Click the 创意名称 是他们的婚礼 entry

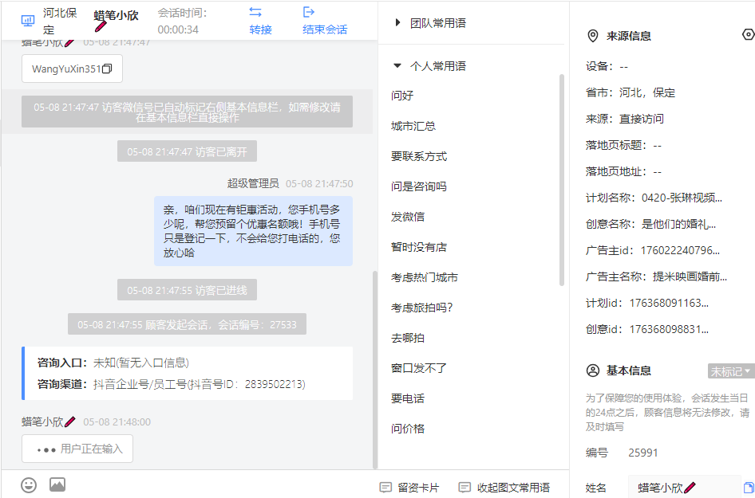(x=651, y=225)
